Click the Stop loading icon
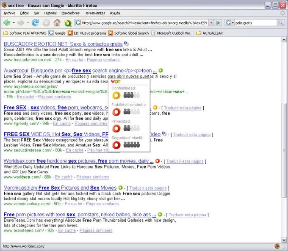 [46, 23]
